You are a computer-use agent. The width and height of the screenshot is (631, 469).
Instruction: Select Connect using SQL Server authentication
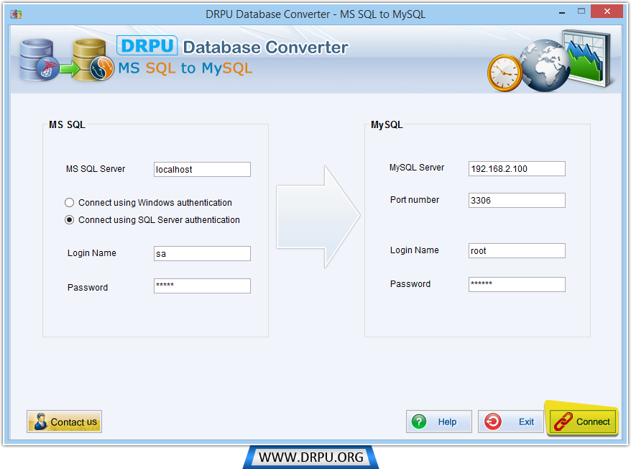click(x=152, y=219)
